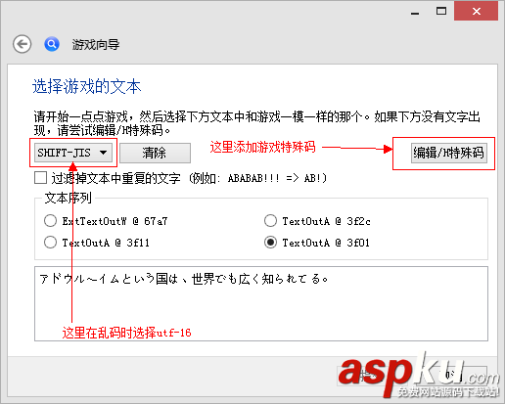Image resolution: width=505 pixels, height=404 pixels.
Task: Minimize the game wizard window
Action: (415, 12)
